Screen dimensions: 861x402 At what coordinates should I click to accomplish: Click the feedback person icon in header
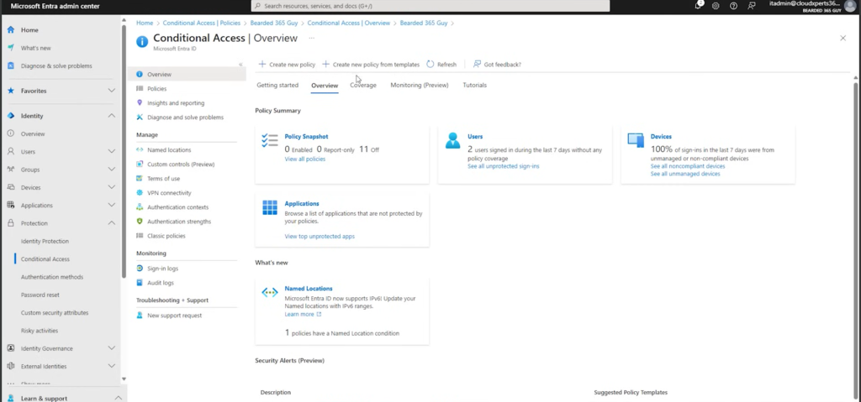coord(751,6)
